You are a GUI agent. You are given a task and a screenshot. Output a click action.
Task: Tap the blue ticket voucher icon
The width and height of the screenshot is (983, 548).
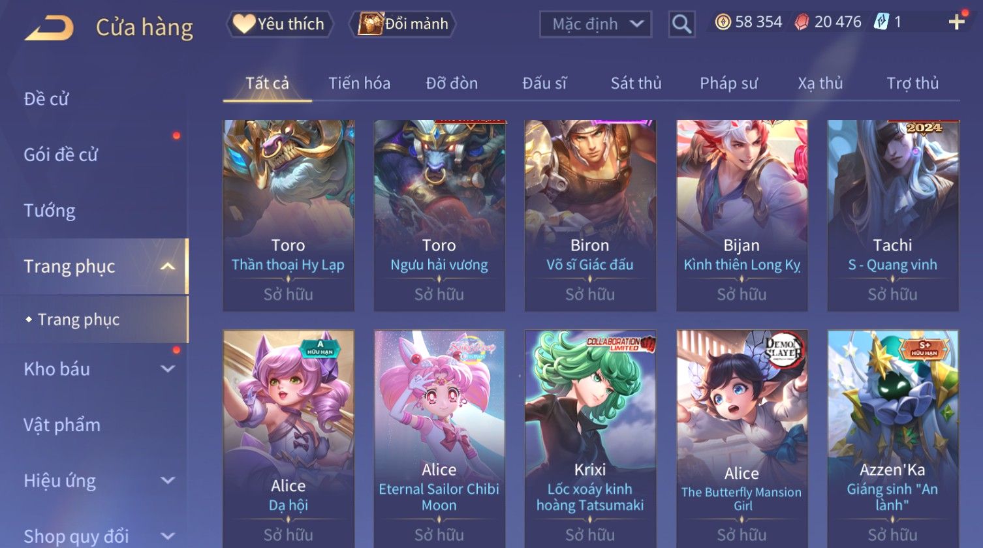click(x=881, y=22)
